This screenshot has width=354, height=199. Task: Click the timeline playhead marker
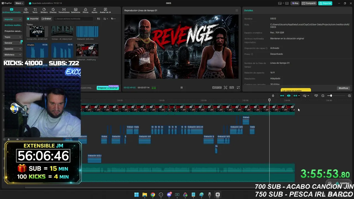pyautogui.click(x=269, y=100)
